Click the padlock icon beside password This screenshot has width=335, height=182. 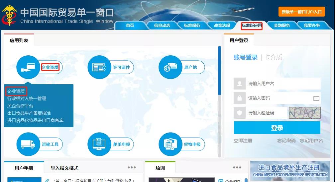(240, 98)
